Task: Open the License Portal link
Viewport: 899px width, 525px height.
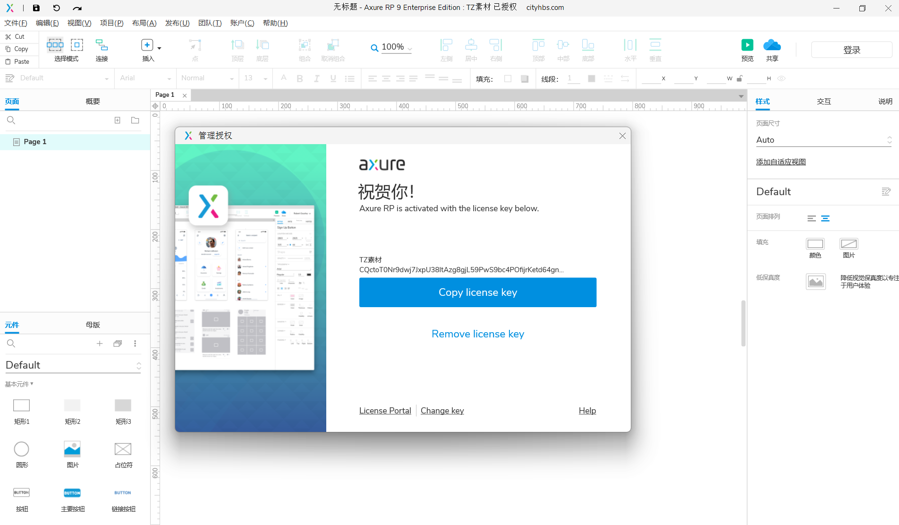Action: [x=385, y=411]
